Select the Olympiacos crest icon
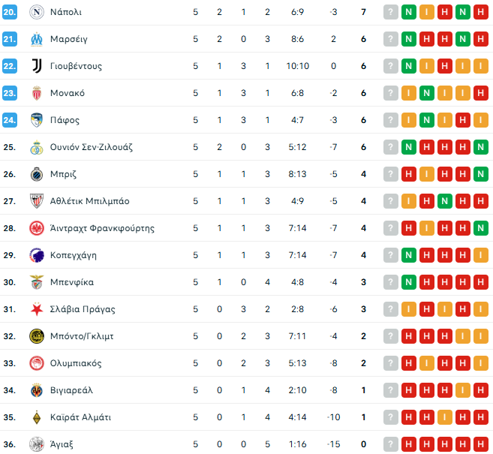Viewport: 493px width, 454px height. tap(36, 363)
